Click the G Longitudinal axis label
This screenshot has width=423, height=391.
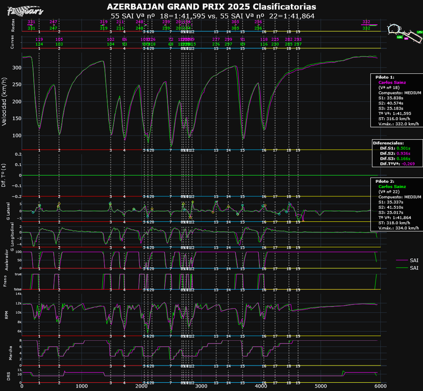pos(12,237)
